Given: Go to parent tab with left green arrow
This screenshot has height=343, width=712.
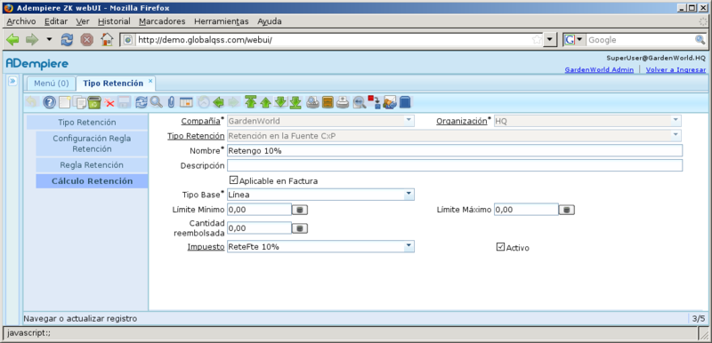Looking at the screenshot, I should click(x=218, y=103).
